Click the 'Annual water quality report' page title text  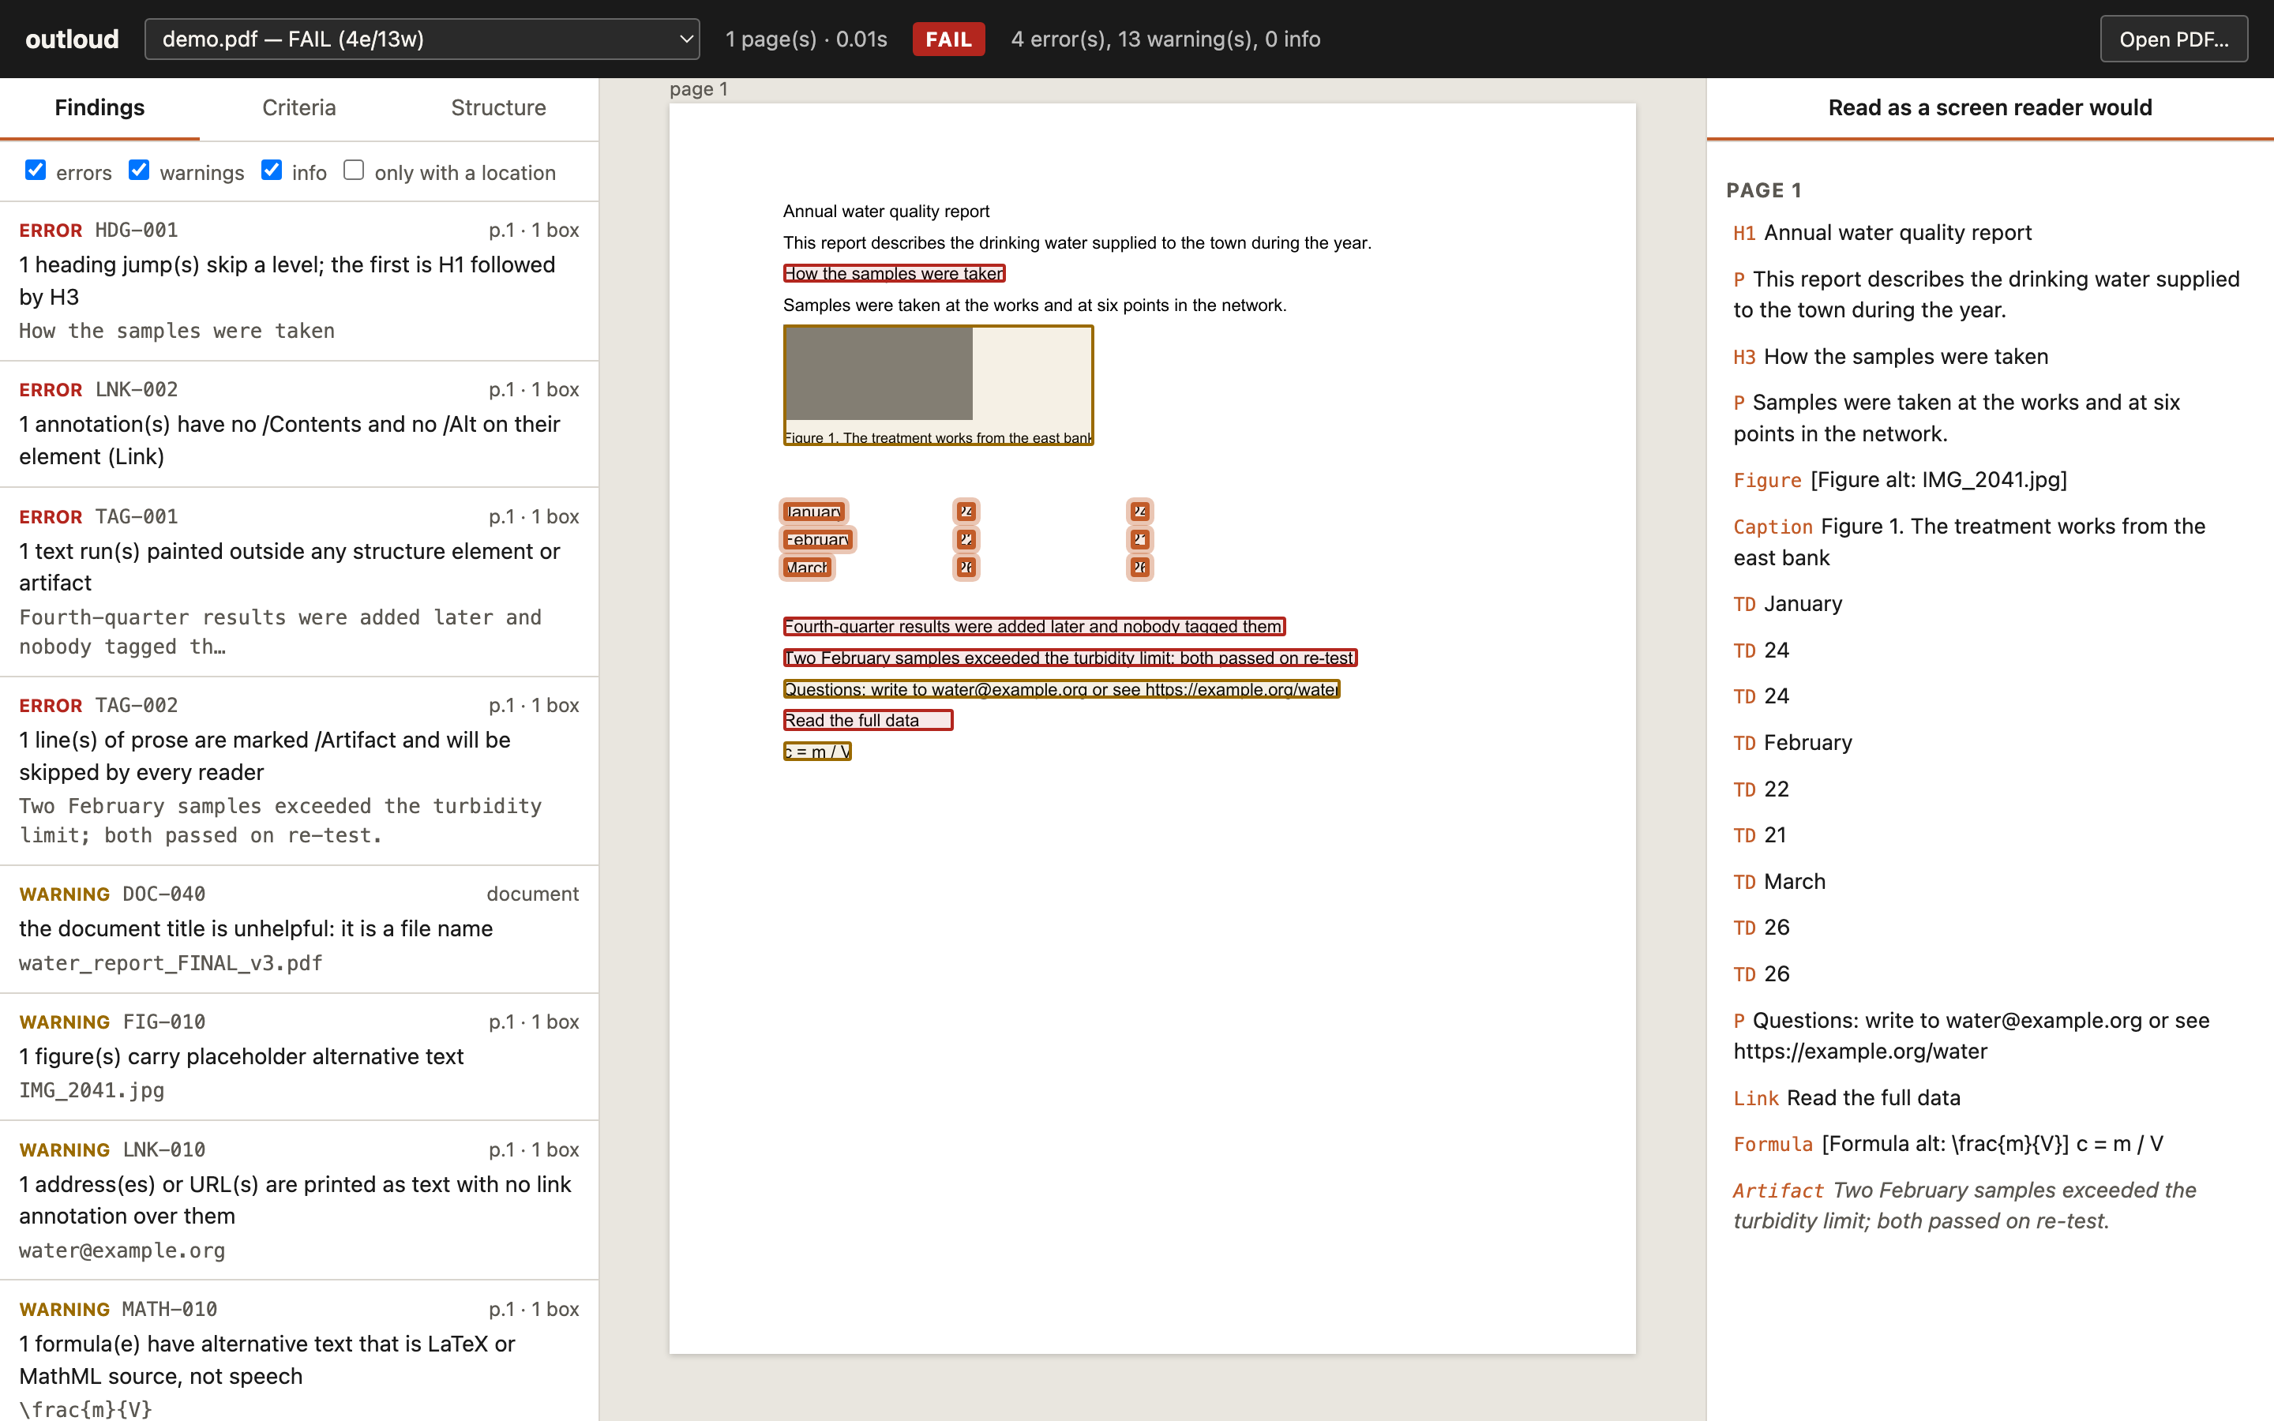tap(886, 212)
